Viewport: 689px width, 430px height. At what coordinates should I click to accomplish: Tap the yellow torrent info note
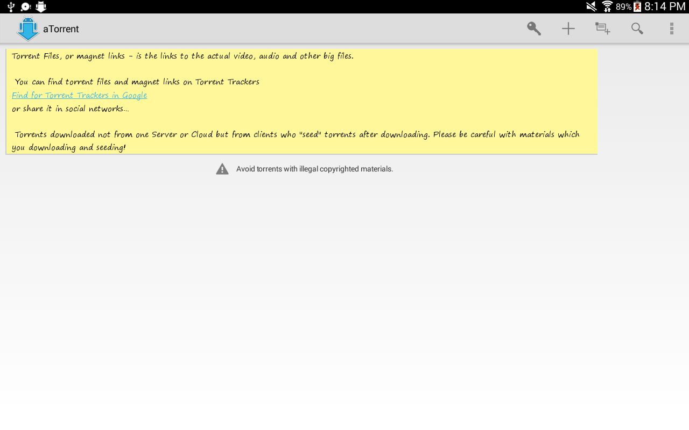301,102
